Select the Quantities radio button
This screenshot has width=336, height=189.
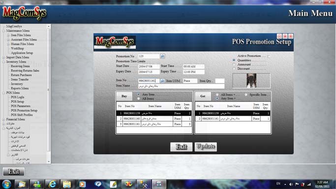pos(234,60)
